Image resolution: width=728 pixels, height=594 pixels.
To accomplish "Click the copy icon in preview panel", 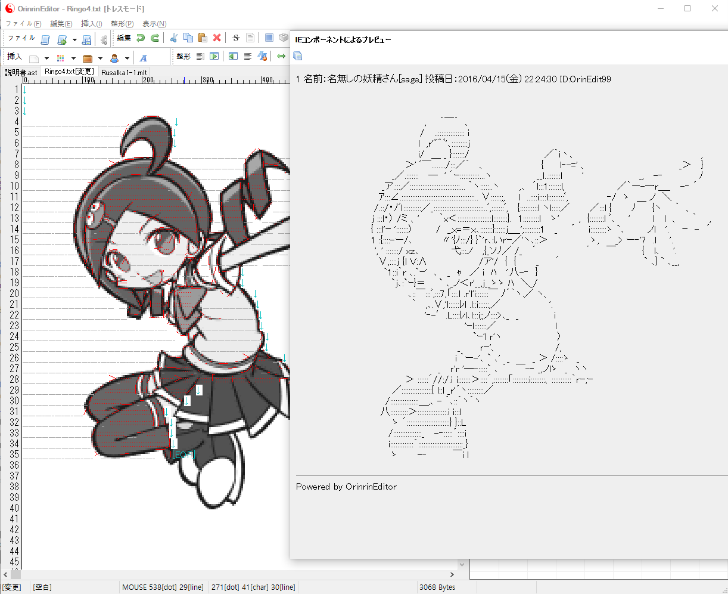I will [298, 56].
